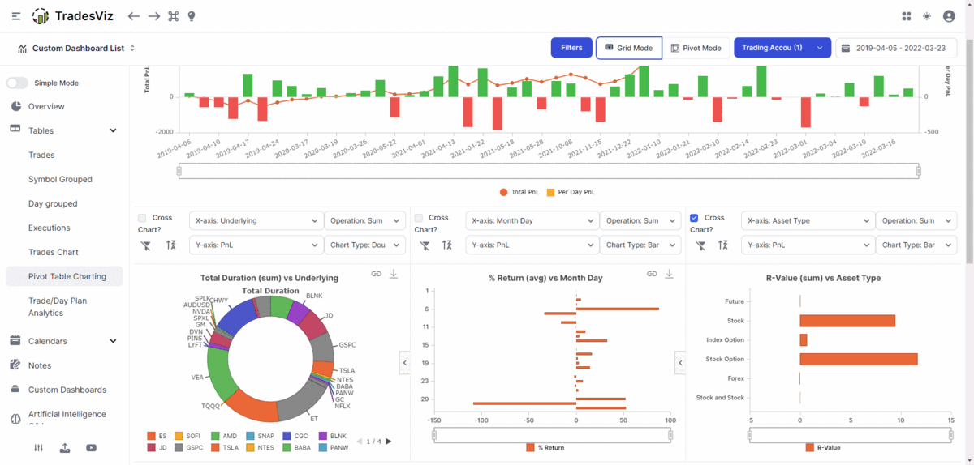
Task: Open X-axis: Month Day dropdown
Action: click(532, 220)
